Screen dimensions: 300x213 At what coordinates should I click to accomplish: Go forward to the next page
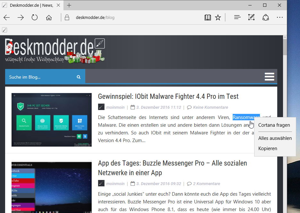[21, 18]
